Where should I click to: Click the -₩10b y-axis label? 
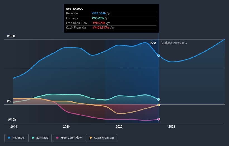pos(11,120)
